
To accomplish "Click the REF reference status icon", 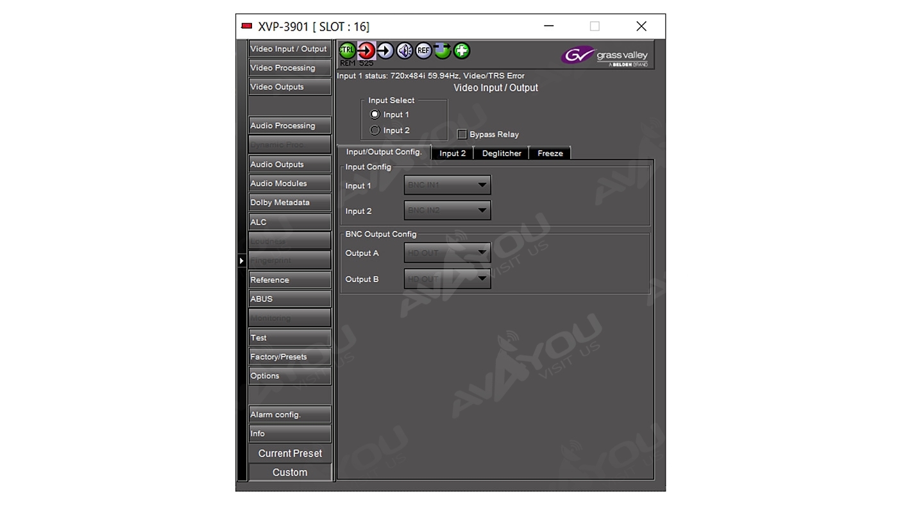I will click(423, 51).
